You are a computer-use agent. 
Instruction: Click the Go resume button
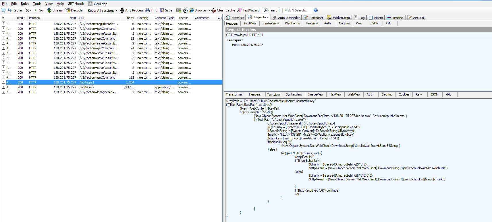click(x=39, y=10)
